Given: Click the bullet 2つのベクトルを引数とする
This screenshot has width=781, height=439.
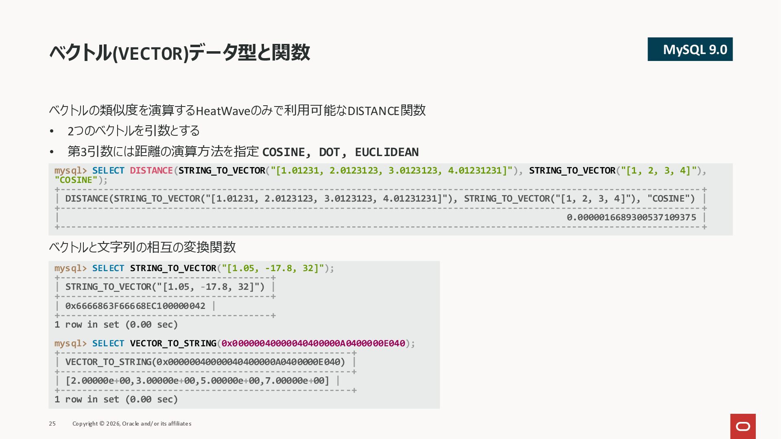Looking at the screenshot, I should click(x=133, y=131).
